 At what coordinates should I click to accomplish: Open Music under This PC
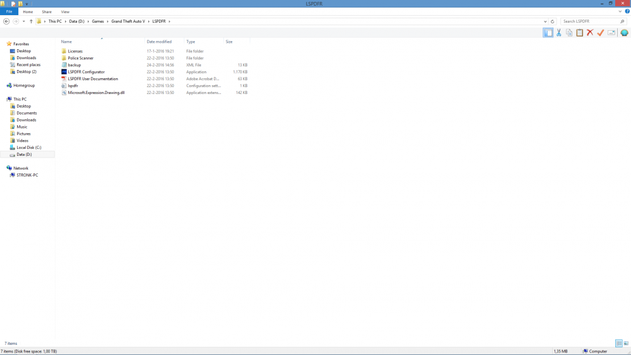(x=21, y=127)
